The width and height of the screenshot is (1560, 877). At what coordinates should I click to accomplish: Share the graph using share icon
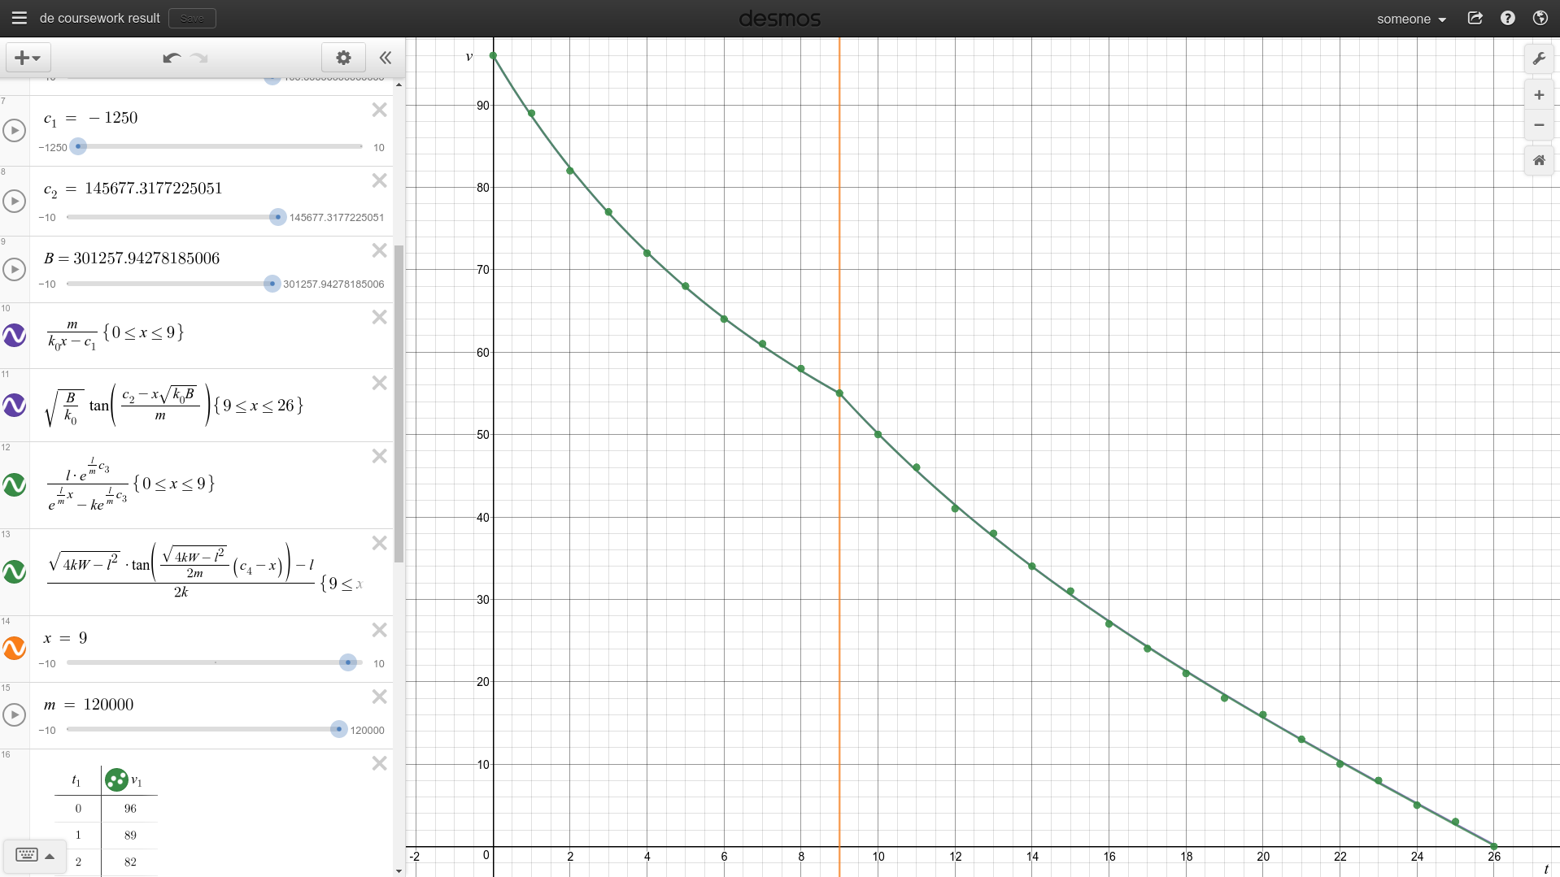tap(1475, 18)
